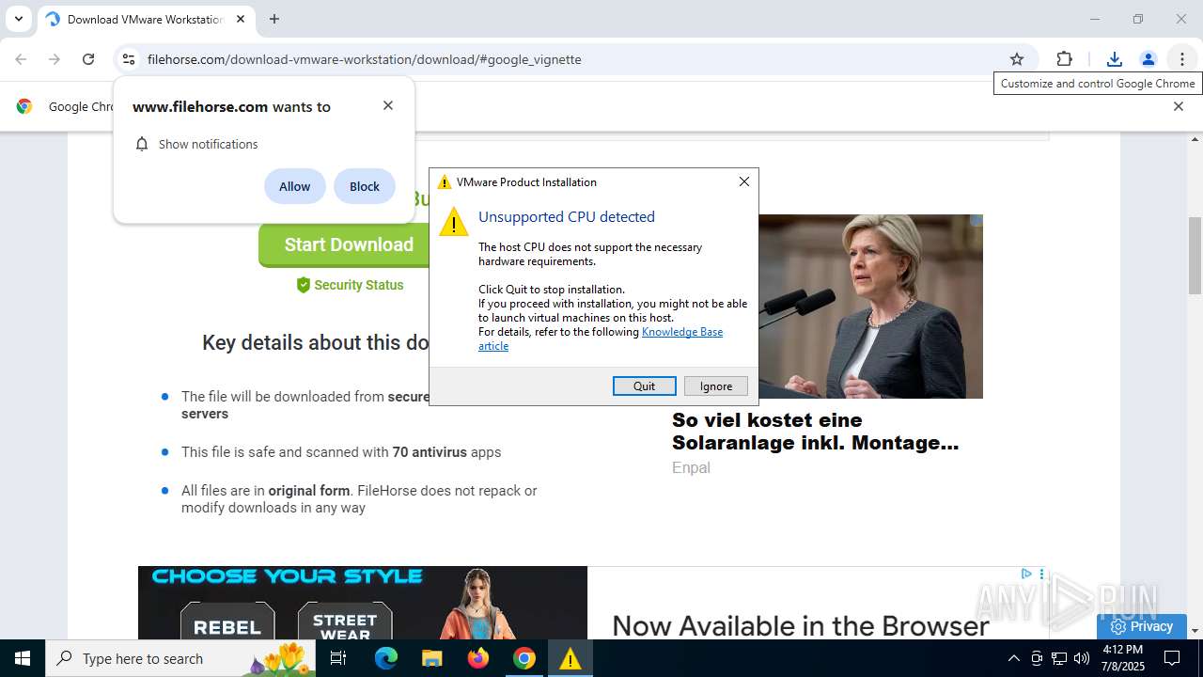Screen dimensions: 1203x677
Task: Go back using the browser back arrow
Action: click(x=21, y=59)
